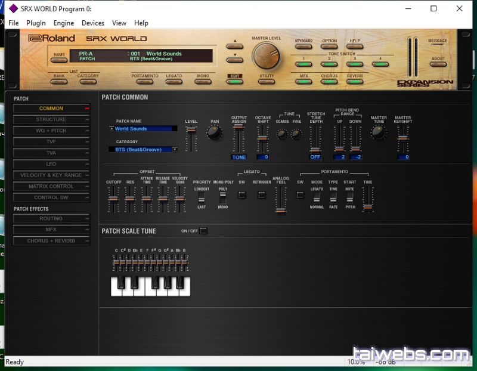The width and height of the screenshot is (477, 371).
Task: Toggle the Legato SW switch
Action: (x=242, y=194)
